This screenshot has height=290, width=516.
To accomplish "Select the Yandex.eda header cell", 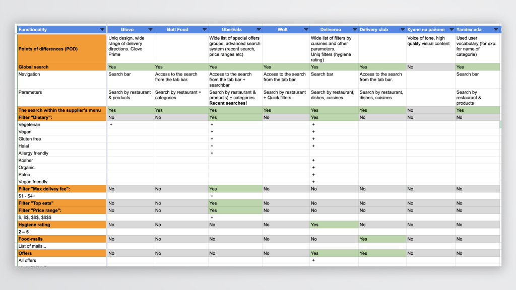I will point(478,30).
